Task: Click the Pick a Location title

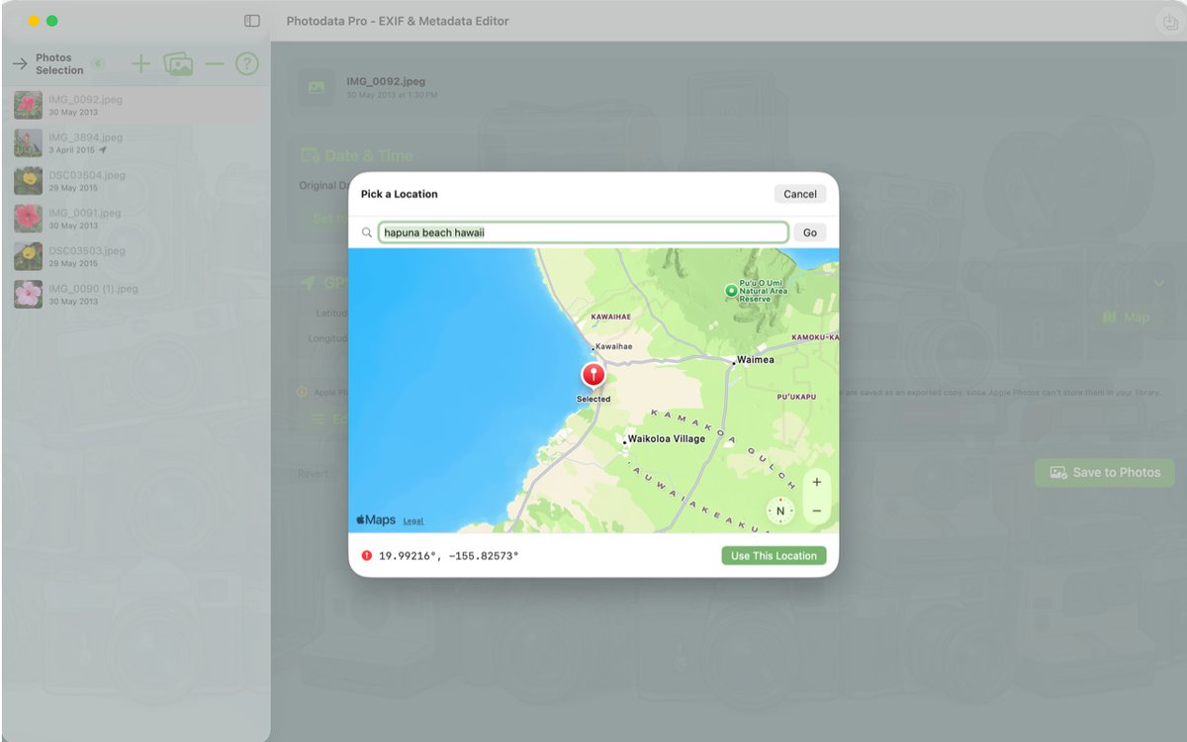Action: click(400, 194)
